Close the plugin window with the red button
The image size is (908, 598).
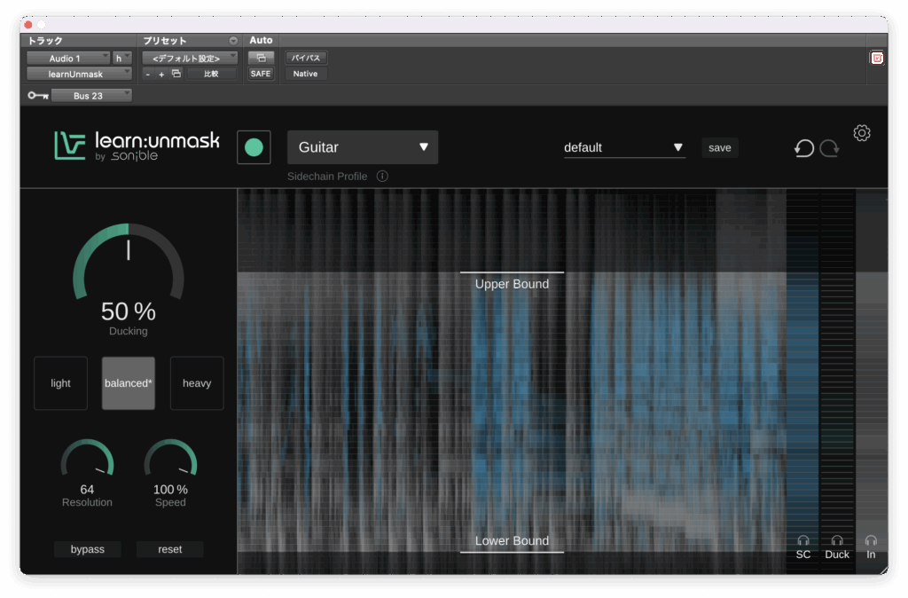tap(28, 24)
